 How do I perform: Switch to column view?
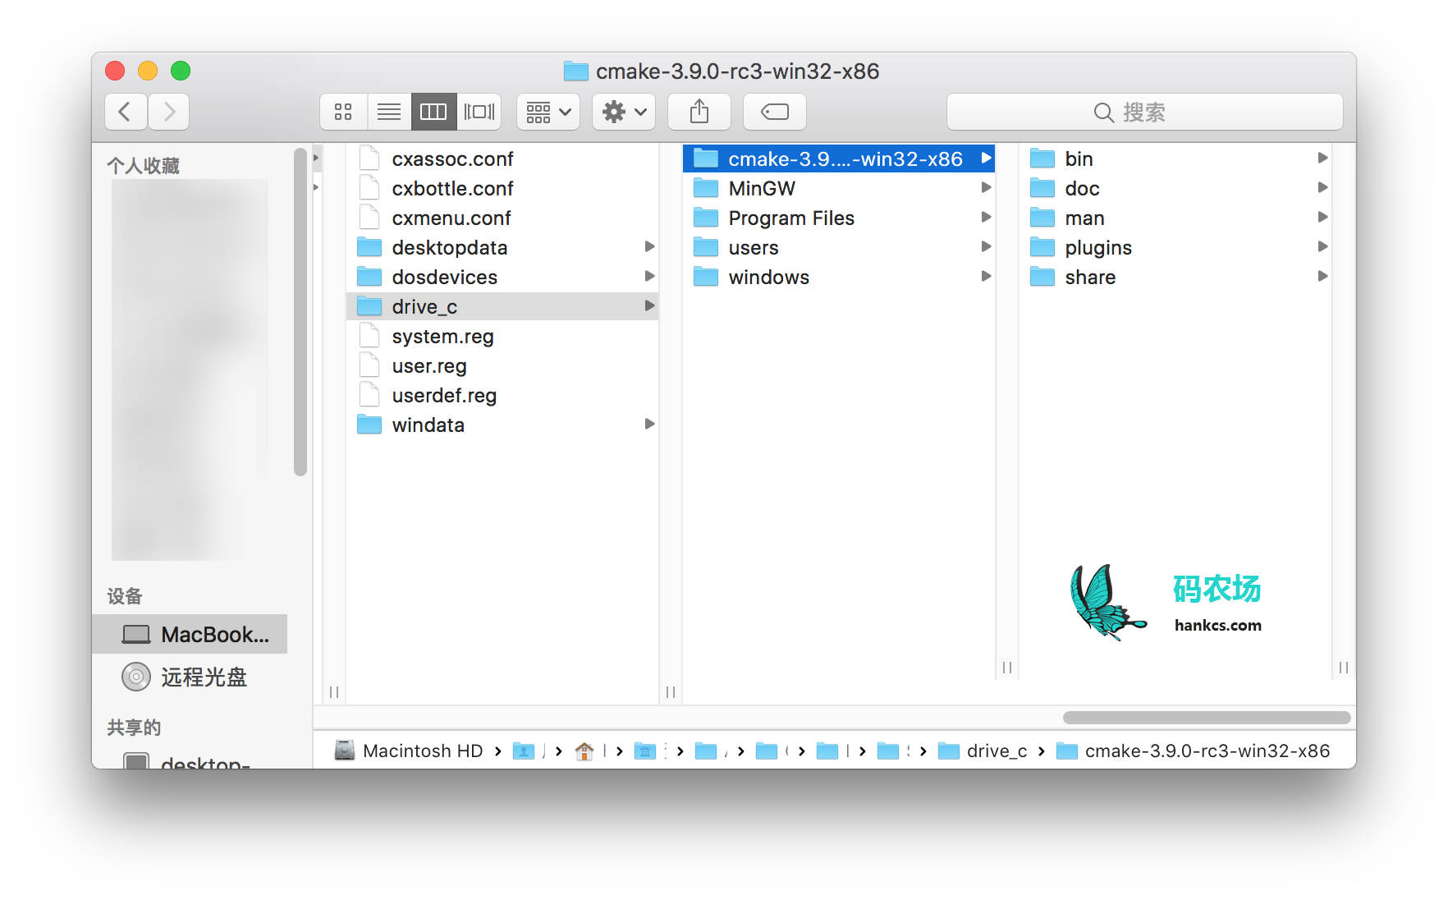coord(433,112)
